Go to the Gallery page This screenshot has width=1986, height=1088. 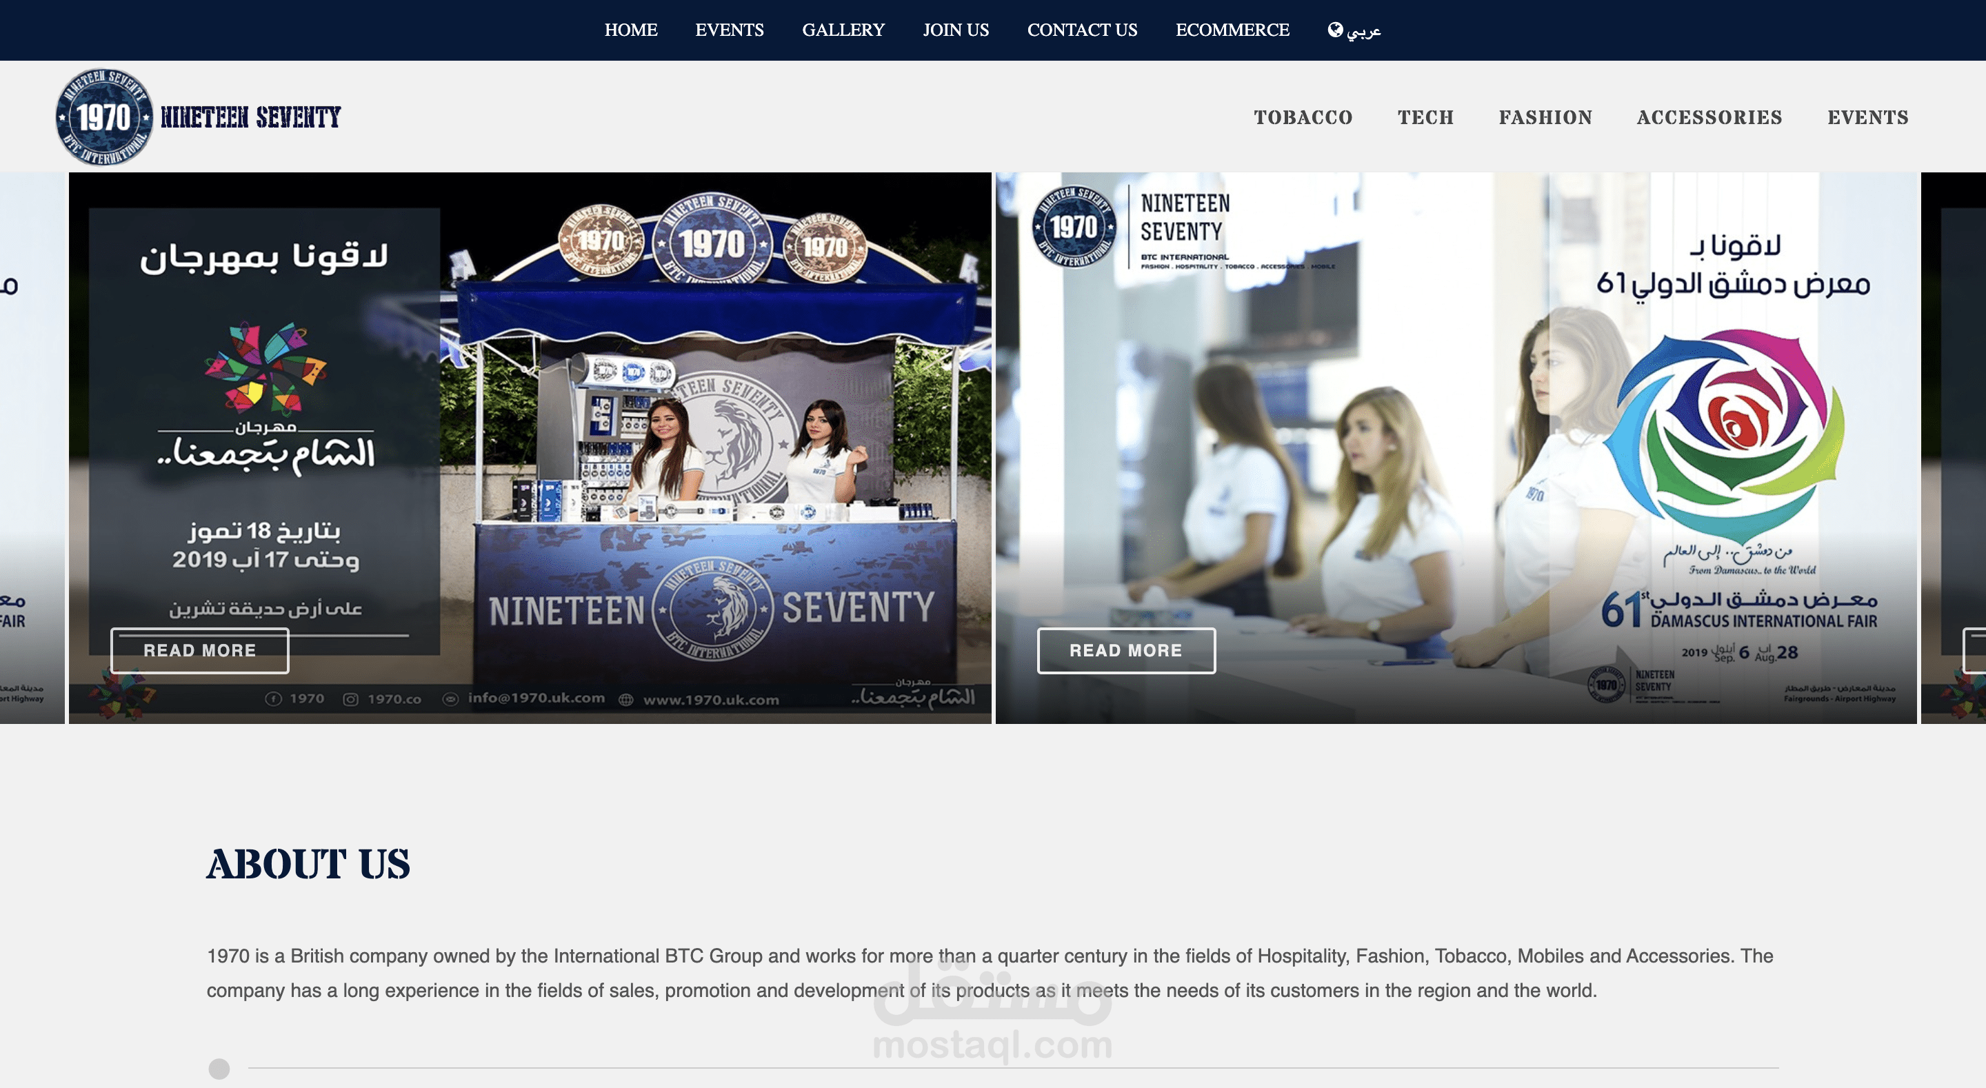pyautogui.click(x=843, y=30)
